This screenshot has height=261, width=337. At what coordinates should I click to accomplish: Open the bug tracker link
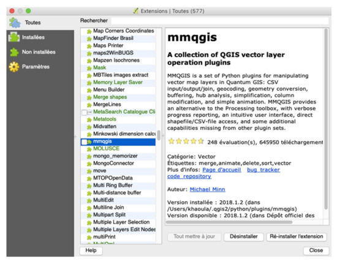263,170
